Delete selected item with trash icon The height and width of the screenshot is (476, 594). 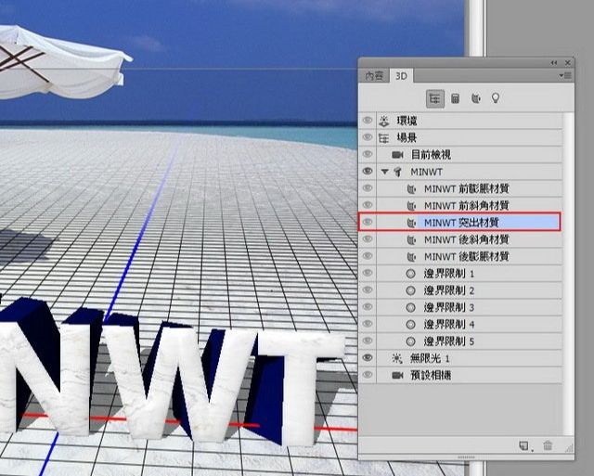pyautogui.click(x=548, y=445)
